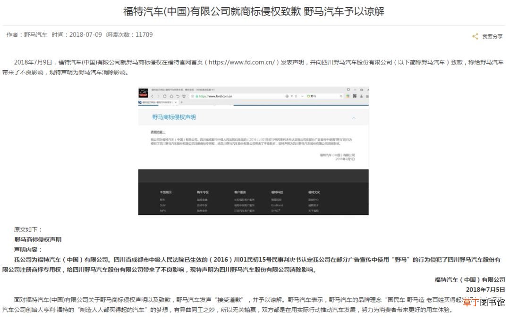Select the https://www.fd.com.cn/ URL text
The width and height of the screenshot is (510, 319).
[242, 62]
